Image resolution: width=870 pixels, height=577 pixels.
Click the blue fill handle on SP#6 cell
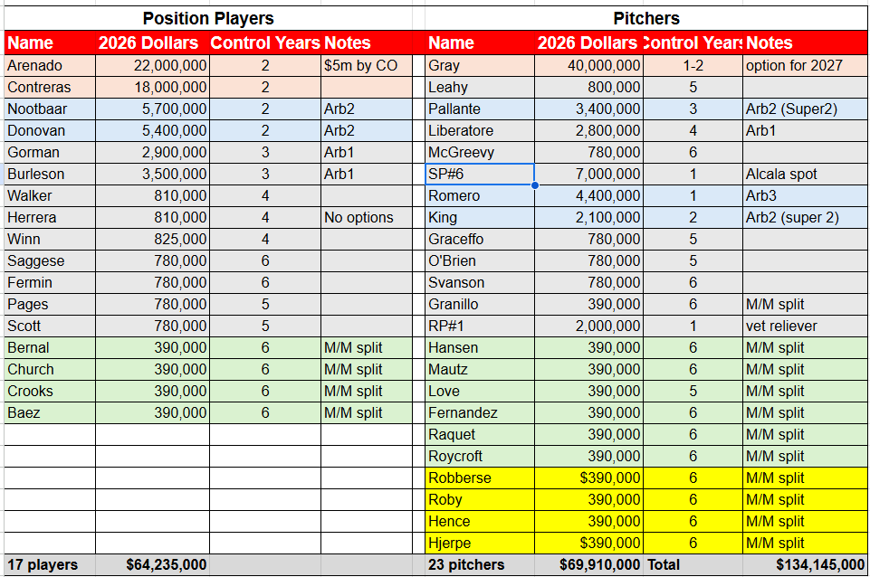pos(535,184)
